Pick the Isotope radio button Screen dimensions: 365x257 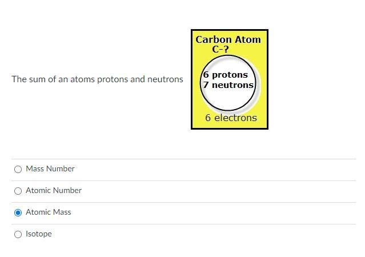point(18,234)
